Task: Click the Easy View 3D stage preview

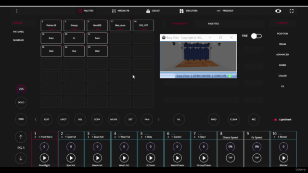Action: [x=198, y=56]
